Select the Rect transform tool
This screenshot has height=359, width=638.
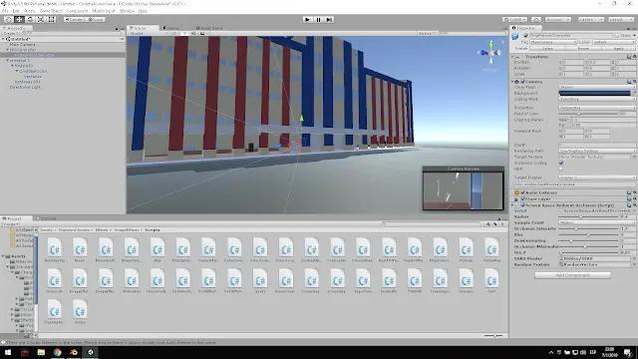pos(51,20)
